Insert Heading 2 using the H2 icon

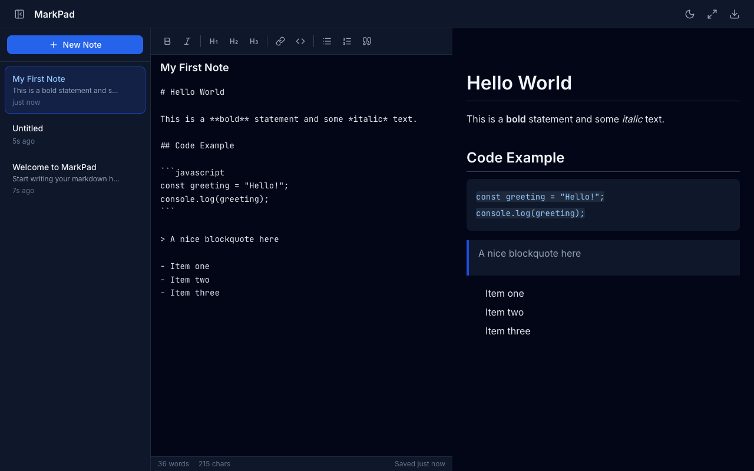(x=234, y=41)
